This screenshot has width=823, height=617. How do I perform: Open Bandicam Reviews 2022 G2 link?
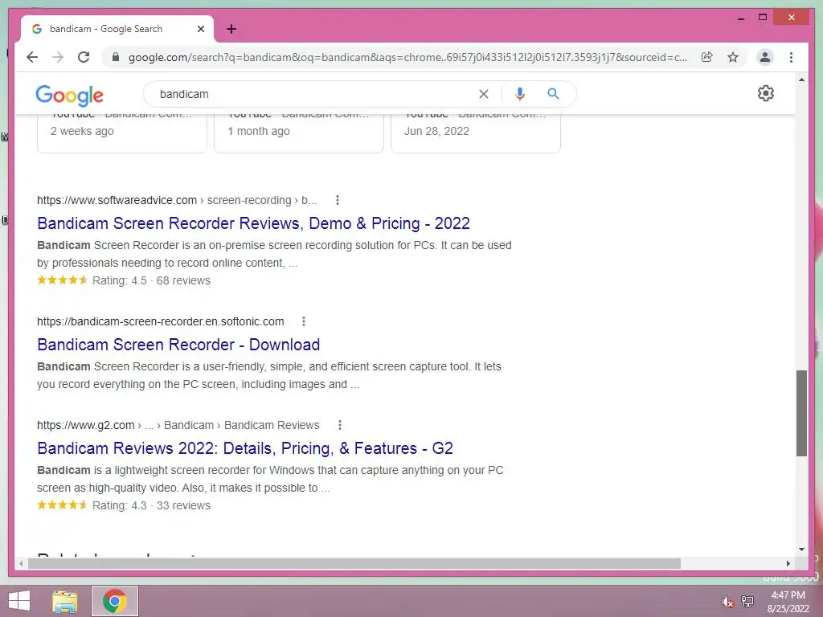pos(245,448)
